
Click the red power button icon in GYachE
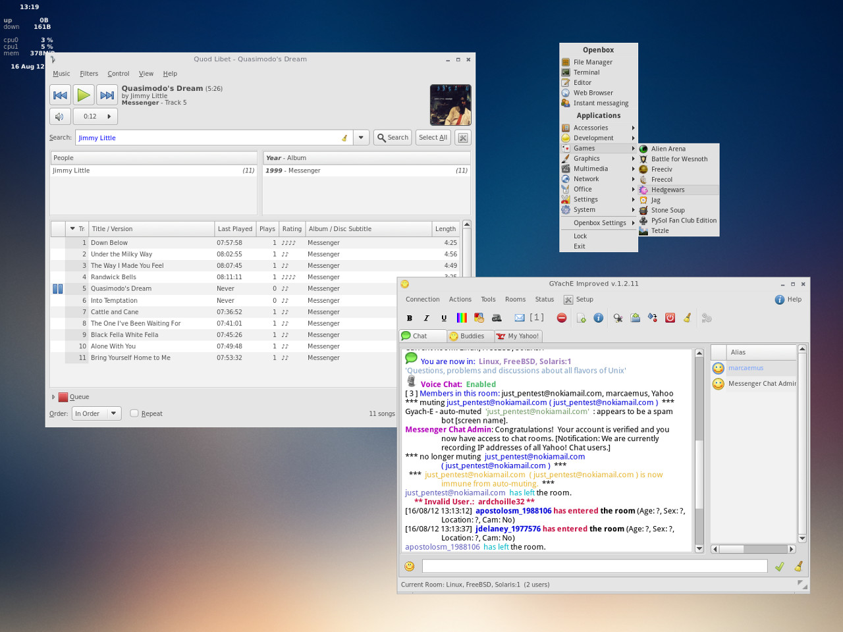coord(670,318)
